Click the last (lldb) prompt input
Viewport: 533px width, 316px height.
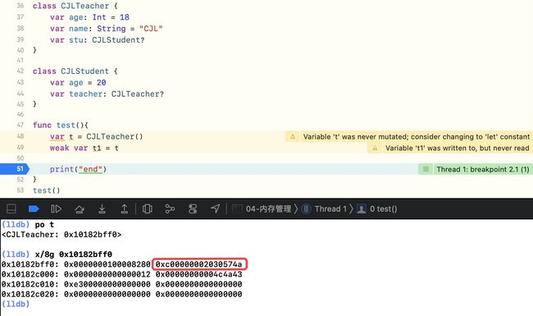pyautogui.click(x=16, y=304)
